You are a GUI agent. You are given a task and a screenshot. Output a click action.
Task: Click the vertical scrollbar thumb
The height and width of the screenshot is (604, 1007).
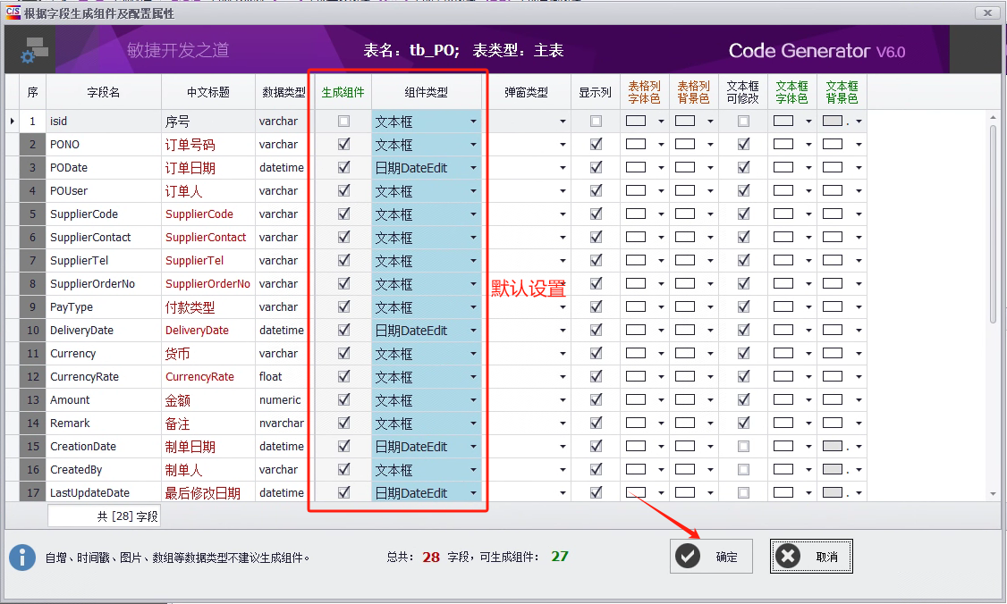tap(993, 224)
